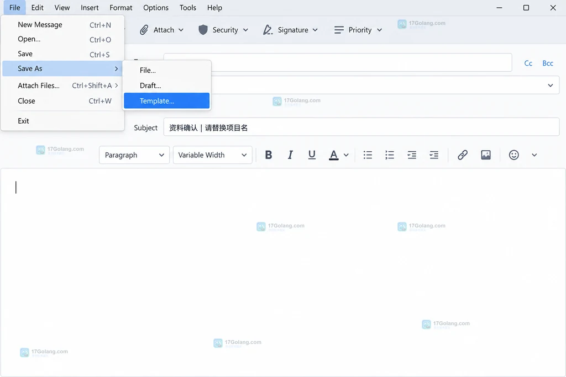Insert a hyperlink with the link icon
Screen dimensions: 566x377
coord(463,155)
